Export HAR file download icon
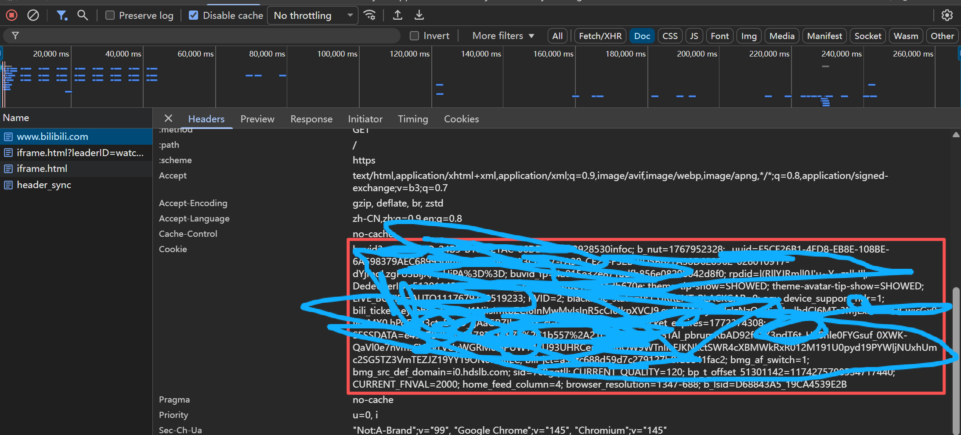This screenshot has height=435, width=961. pos(419,15)
